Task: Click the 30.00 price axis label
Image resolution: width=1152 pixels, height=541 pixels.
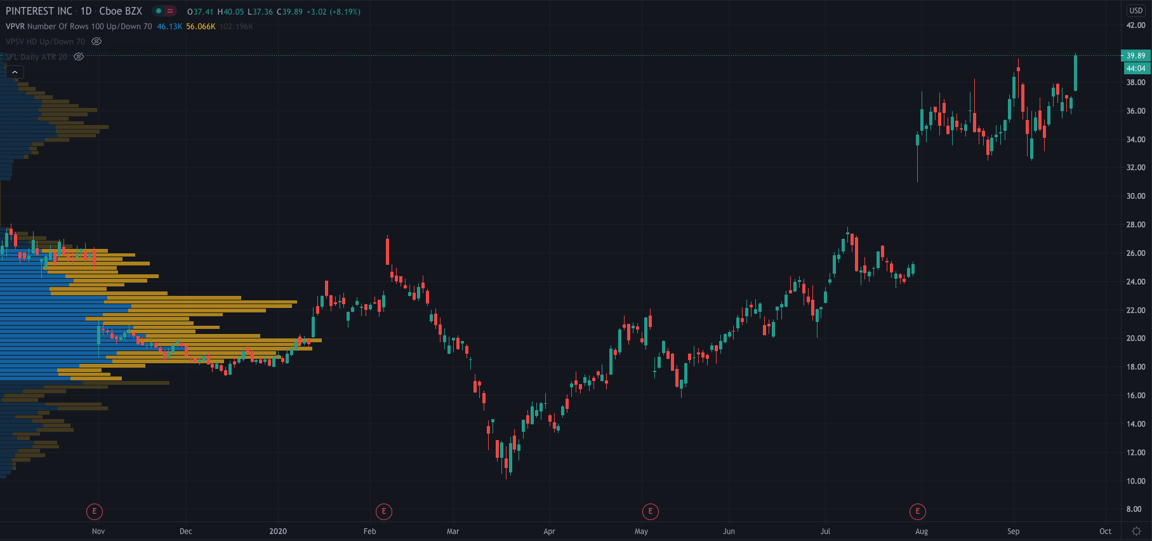Action: 1135,196
